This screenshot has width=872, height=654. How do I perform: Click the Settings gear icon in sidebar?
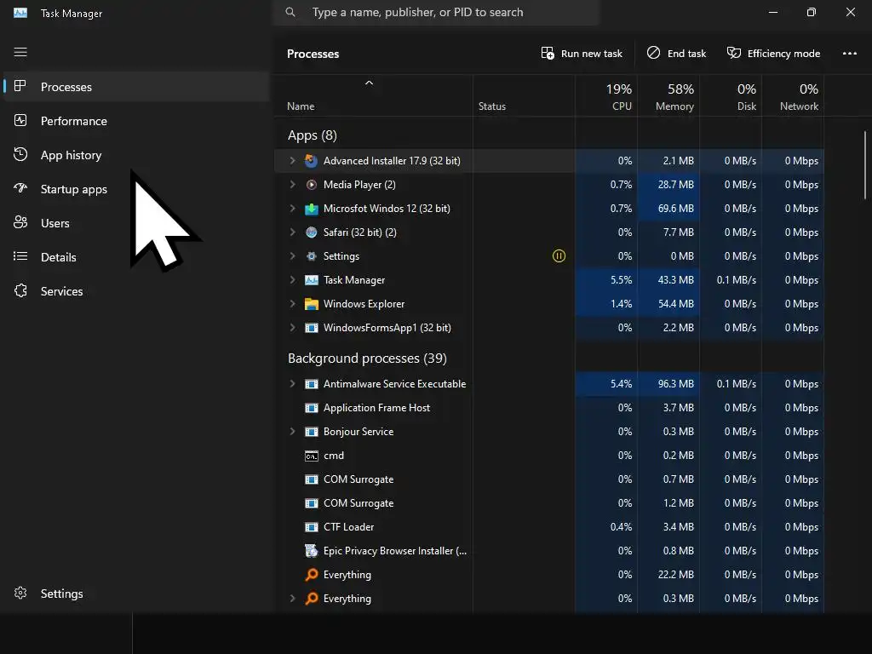click(x=20, y=593)
